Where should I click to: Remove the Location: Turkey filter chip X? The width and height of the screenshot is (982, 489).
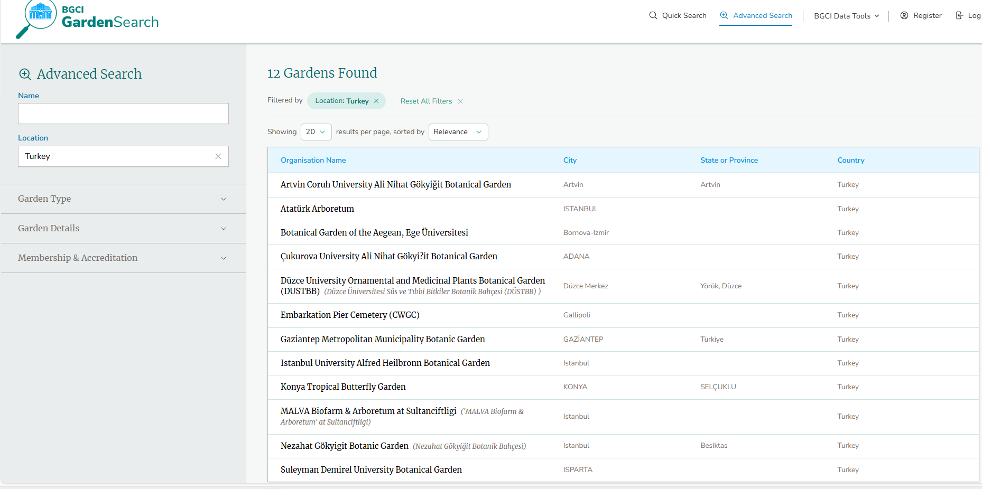click(x=376, y=101)
